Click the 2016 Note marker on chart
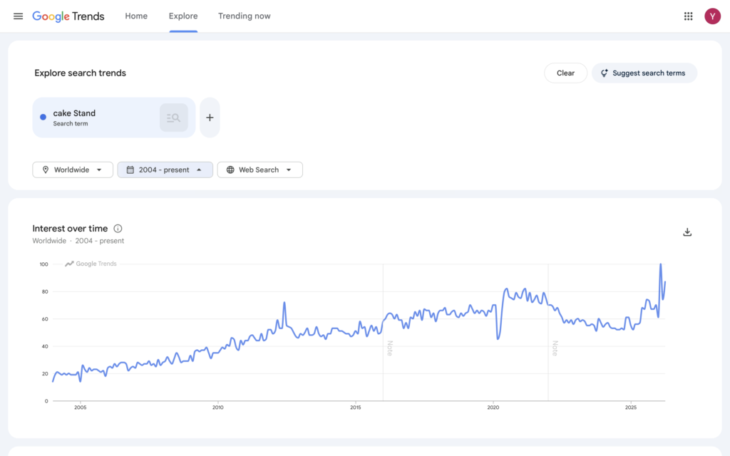The height and width of the screenshot is (456, 730). 389,348
